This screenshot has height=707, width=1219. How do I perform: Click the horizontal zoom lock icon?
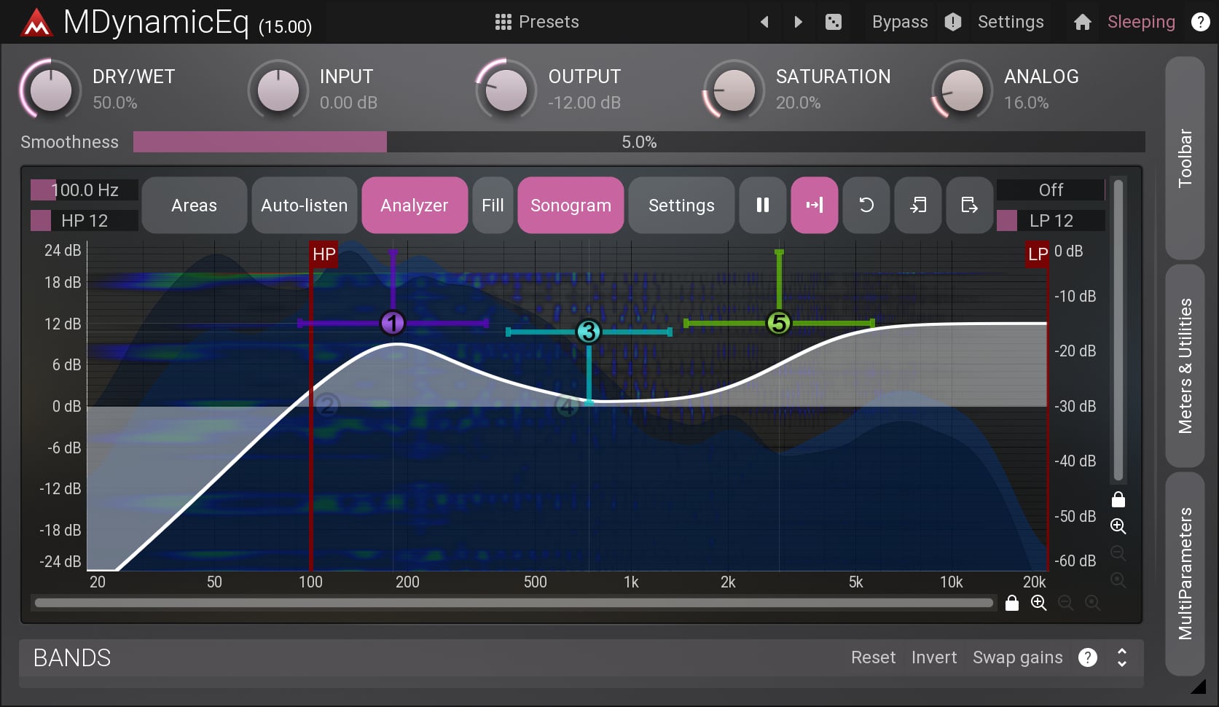point(1012,603)
